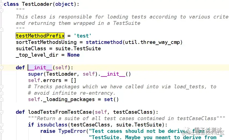This screenshot has width=229, height=140.
Task: Click the loadTestsFromTestCase method name
Action: point(60,112)
